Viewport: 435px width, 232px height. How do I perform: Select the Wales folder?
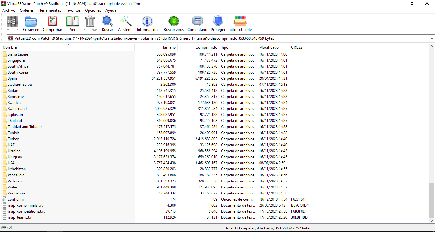click(x=13, y=187)
